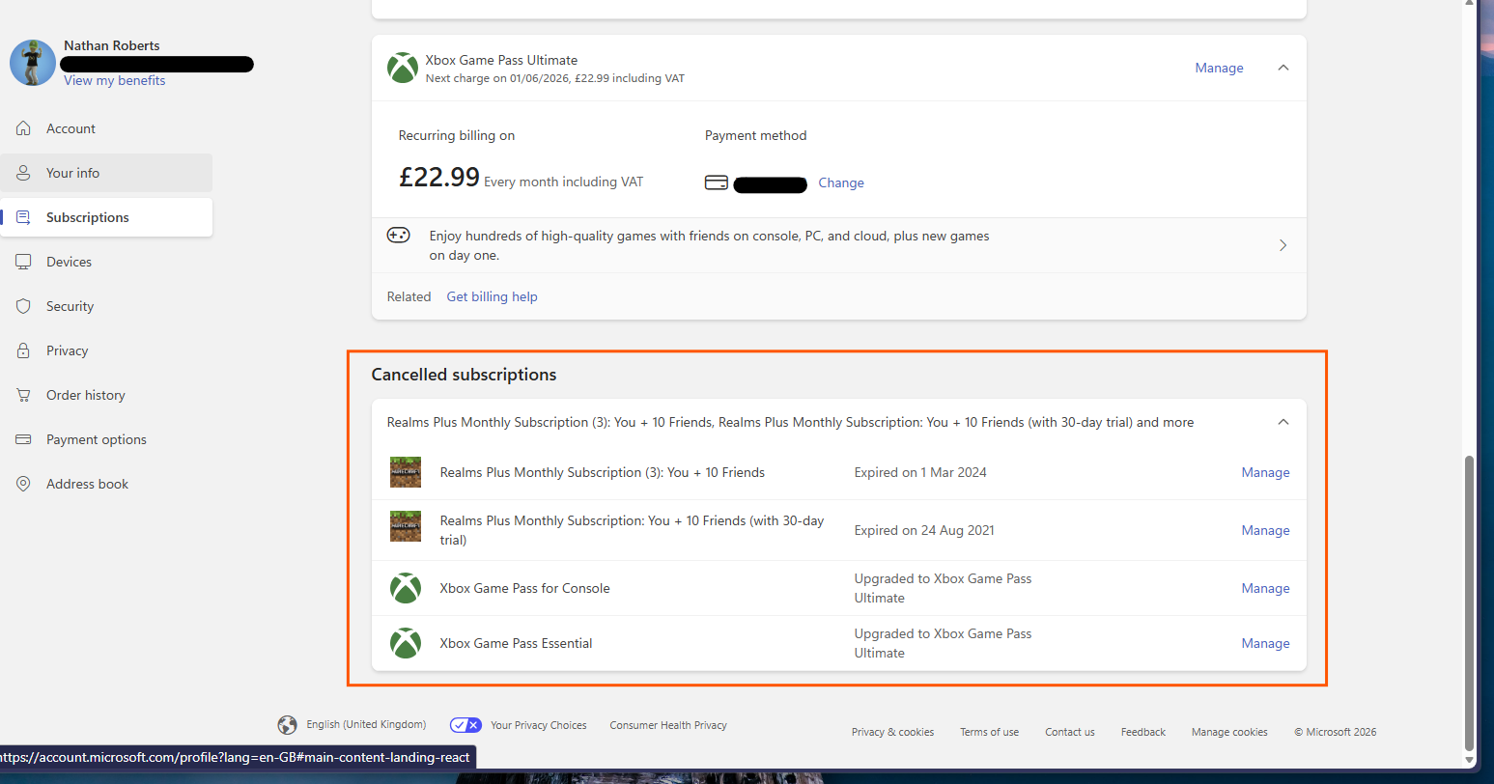Image resolution: width=1494 pixels, height=784 pixels.
Task: Click the Devices monitor icon
Action: click(x=23, y=262)
